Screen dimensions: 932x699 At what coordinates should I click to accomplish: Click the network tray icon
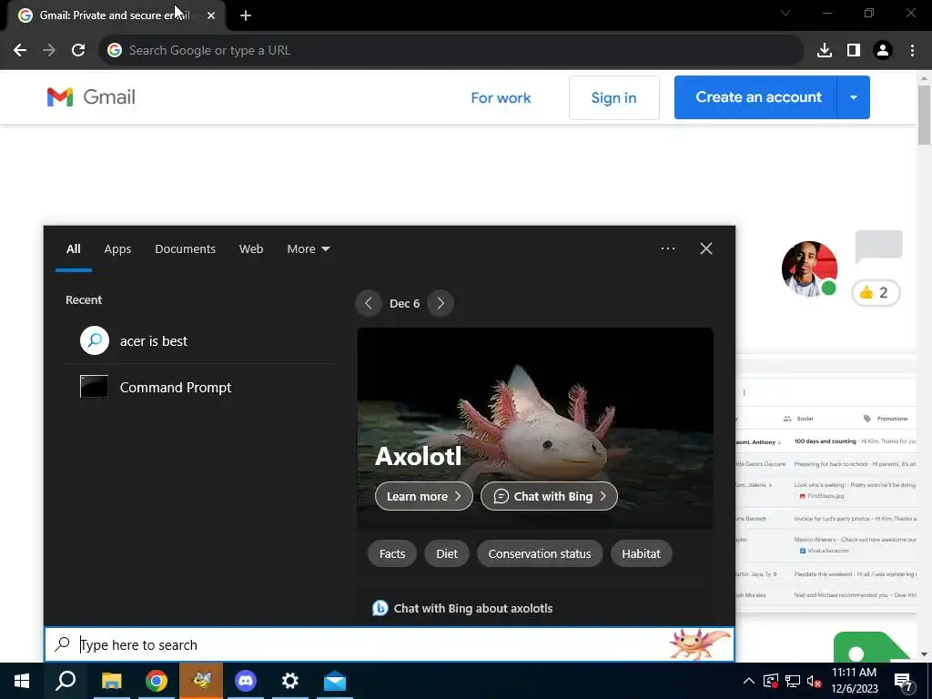click(x=793, y=681)
